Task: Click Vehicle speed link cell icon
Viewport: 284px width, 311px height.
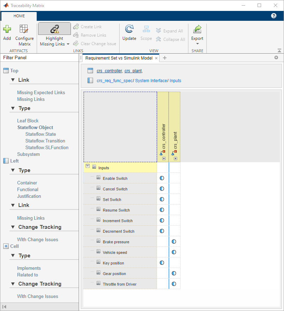Action: (174, 252)
